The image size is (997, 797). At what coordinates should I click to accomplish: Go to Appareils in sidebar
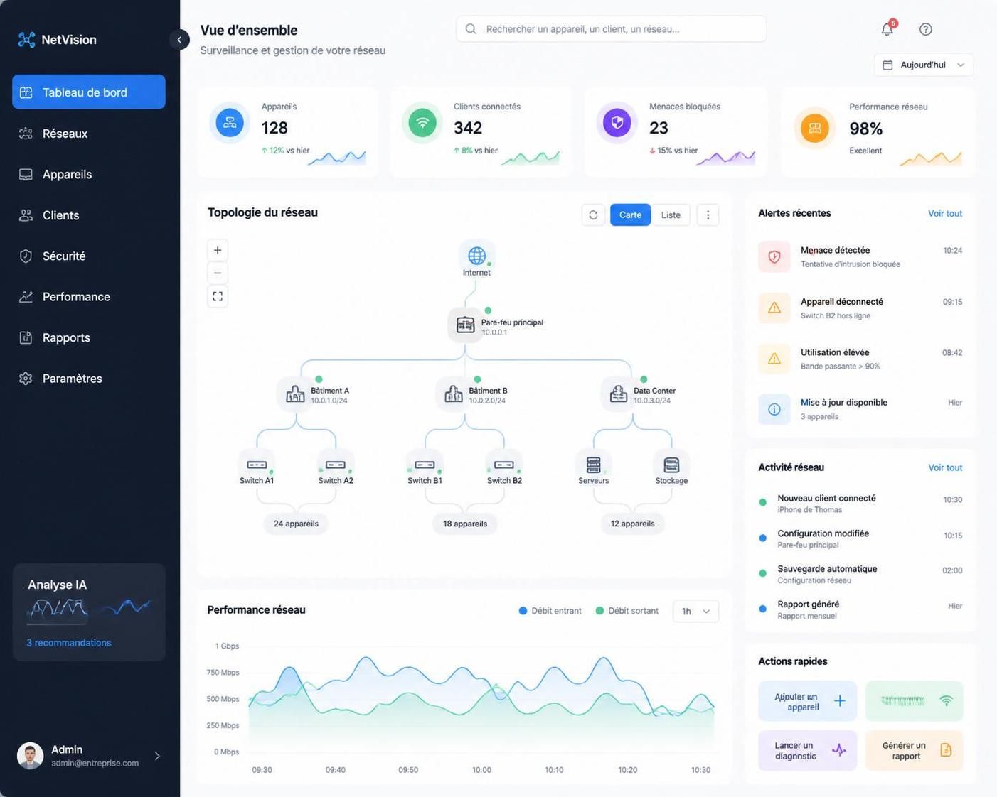89,174
